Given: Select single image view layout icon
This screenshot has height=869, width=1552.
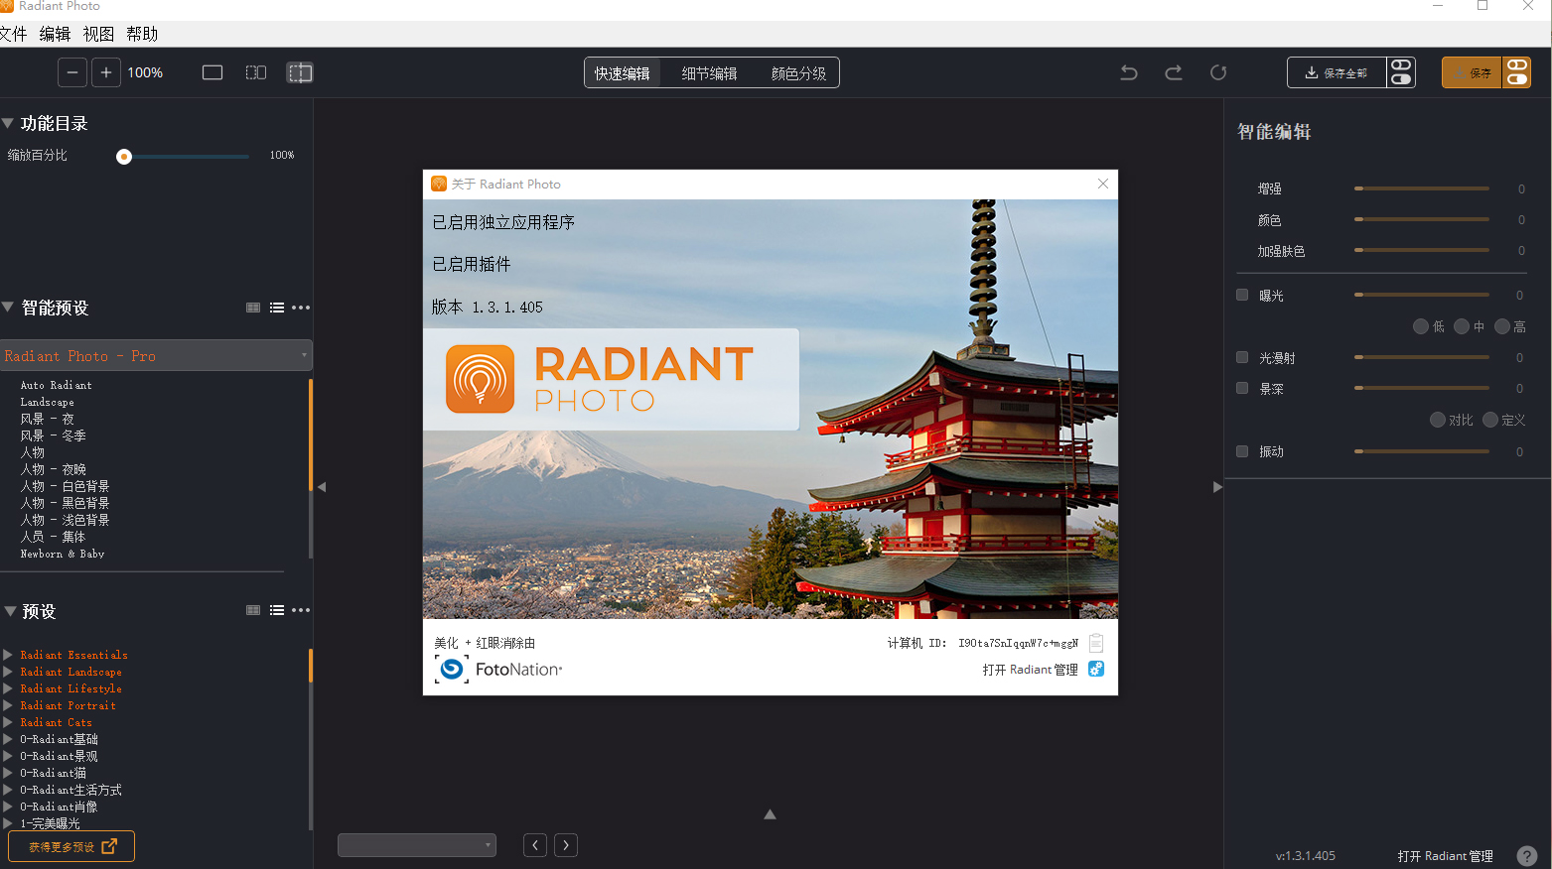Looking at the screenshot, I should [212, 72].
